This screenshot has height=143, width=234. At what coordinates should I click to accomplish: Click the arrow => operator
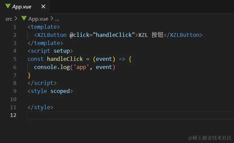[122, 59]
